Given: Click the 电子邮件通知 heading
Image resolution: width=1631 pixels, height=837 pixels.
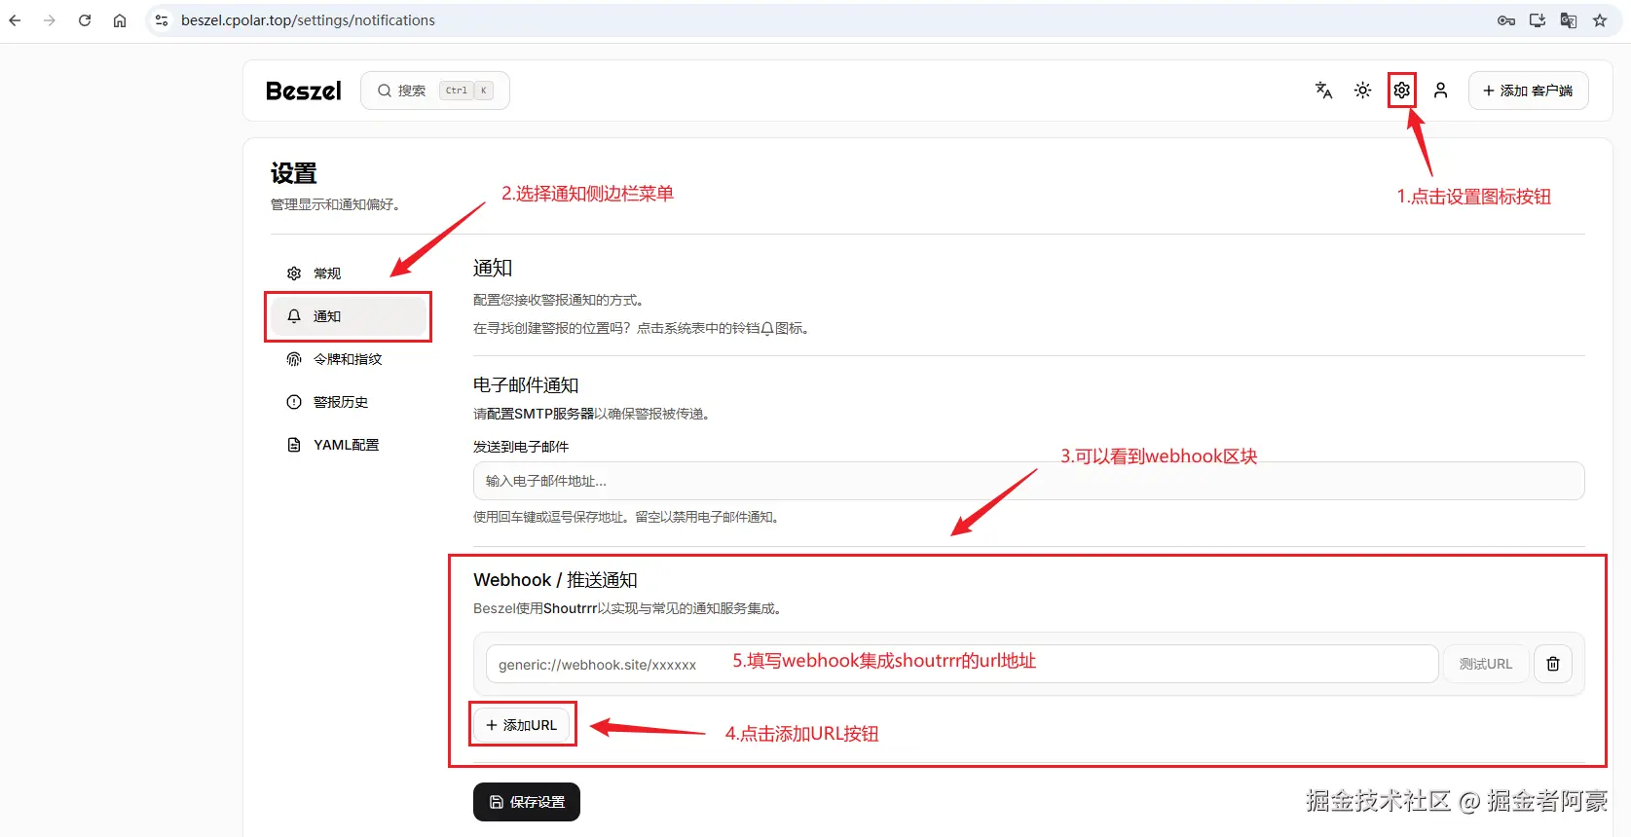Looking at the screenshot, I should click(x=526, y=385).
